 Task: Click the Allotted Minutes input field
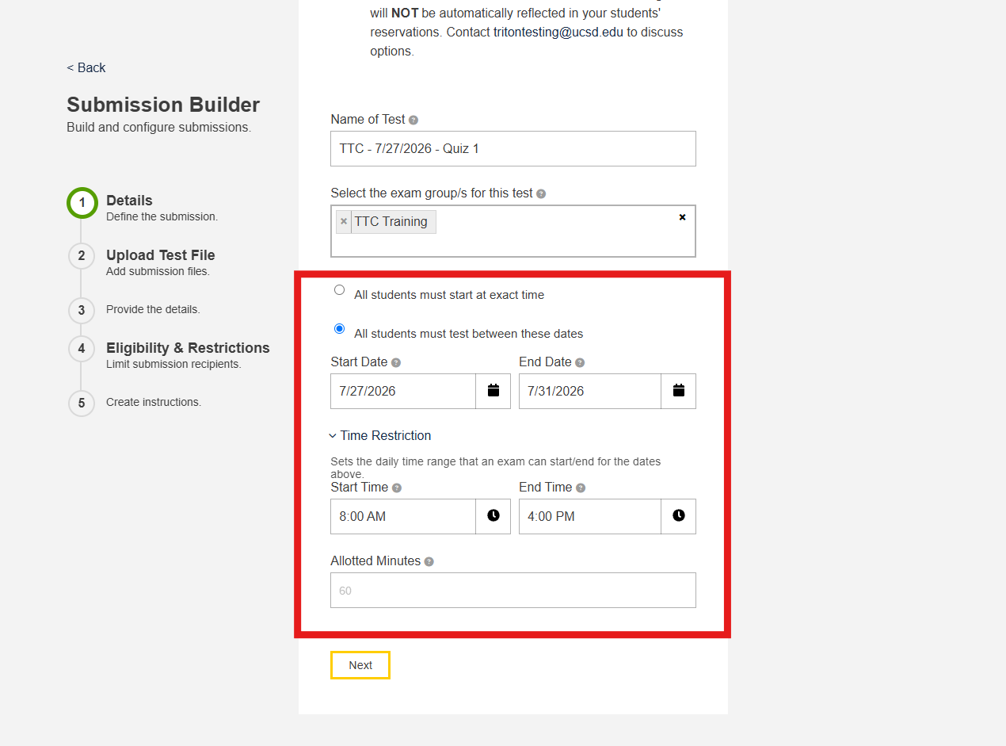(513, 591)
